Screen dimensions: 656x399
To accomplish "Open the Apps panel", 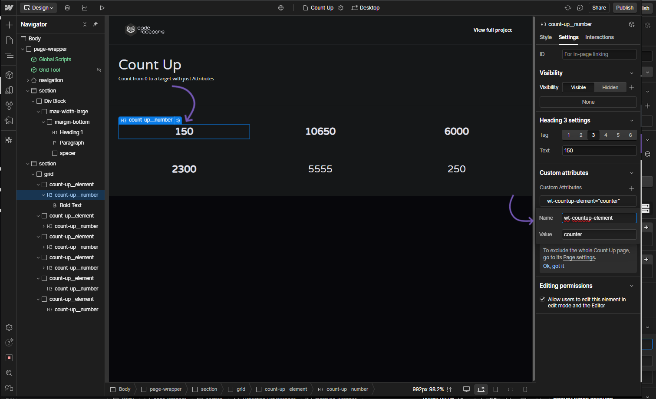I will click(9, 140).
